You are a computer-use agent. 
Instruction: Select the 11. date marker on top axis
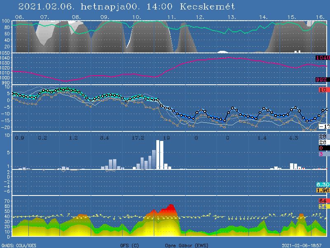(x=172, y=17)
